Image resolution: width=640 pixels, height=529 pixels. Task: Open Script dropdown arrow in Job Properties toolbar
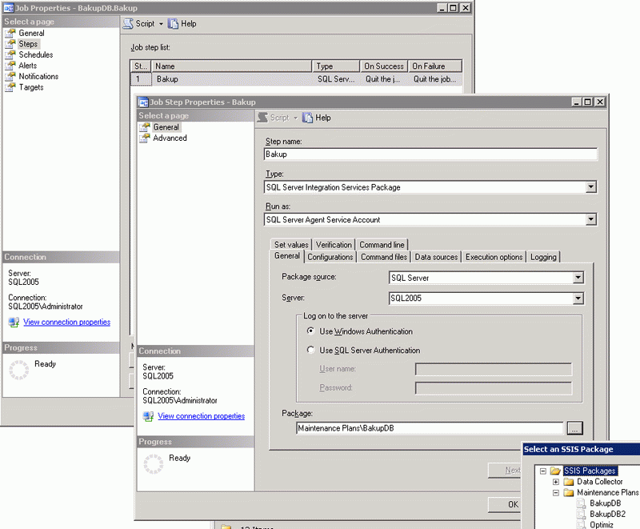coord(161,24)
